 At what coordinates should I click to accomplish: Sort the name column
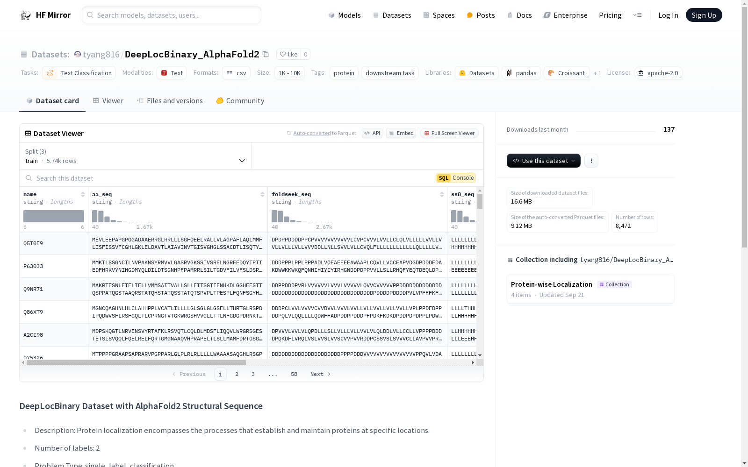(83, 194)
